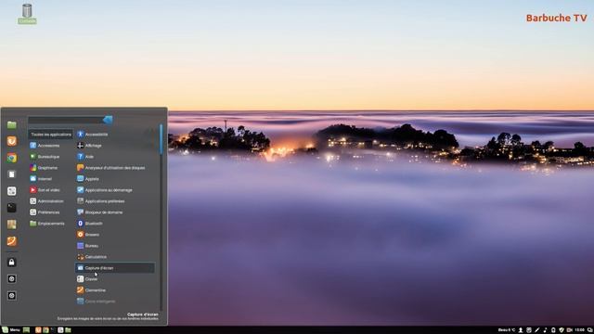The height and width of the screenshot is (334, 594).
Task: Open Bluetooth from the app list
Action: tap(90, 224)
